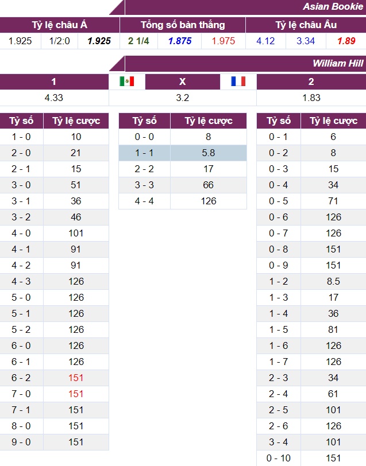The height and width of the screenshot is (466, 366).
Task: Click the Mexico flag icon
Action: pyautogui.click(x=126, y=81)
